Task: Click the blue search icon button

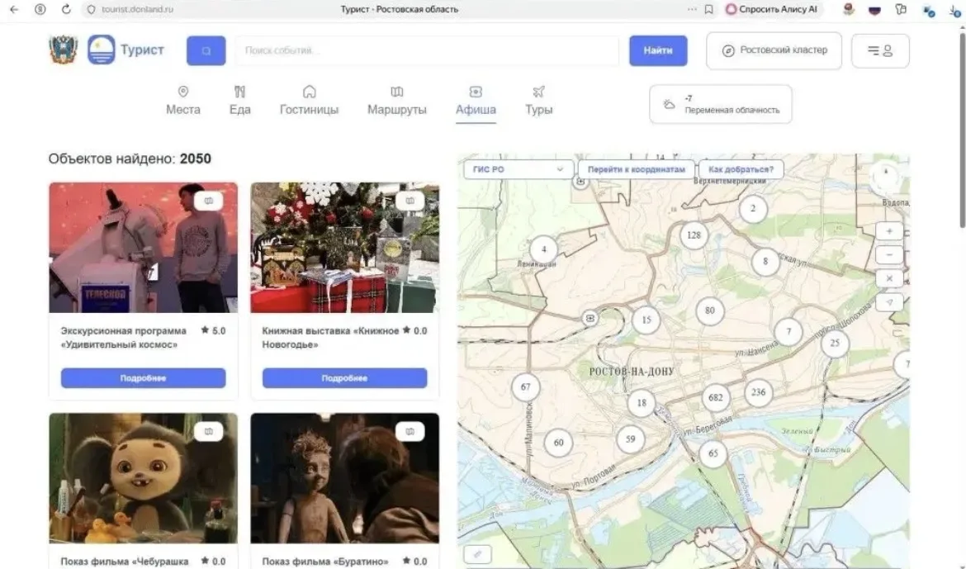Action: [206, 50]
